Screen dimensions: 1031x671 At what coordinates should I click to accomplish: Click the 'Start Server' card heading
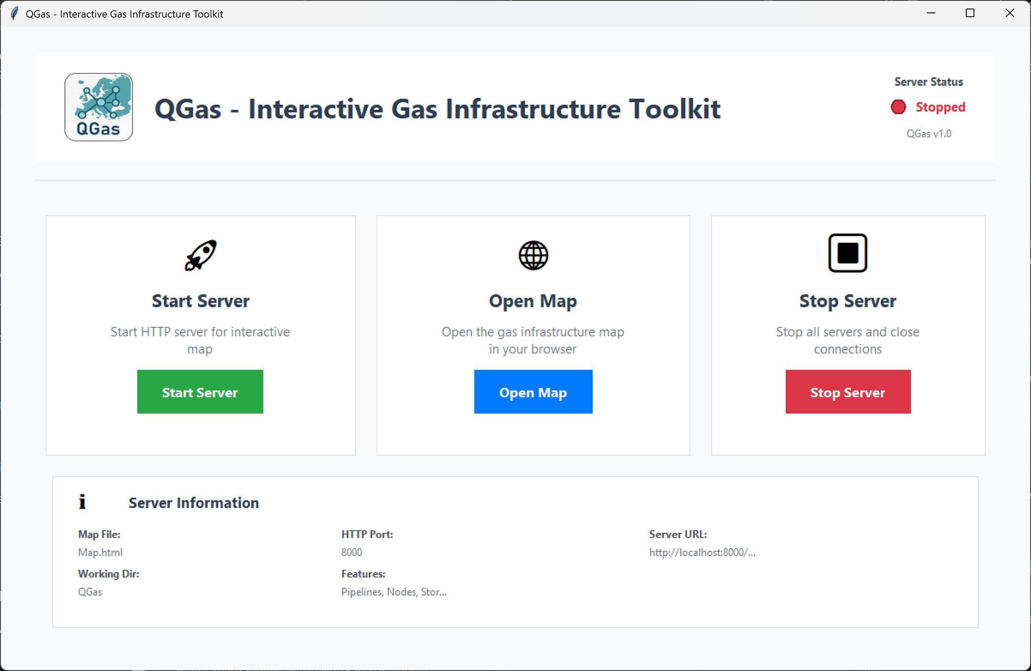(201, 301)
